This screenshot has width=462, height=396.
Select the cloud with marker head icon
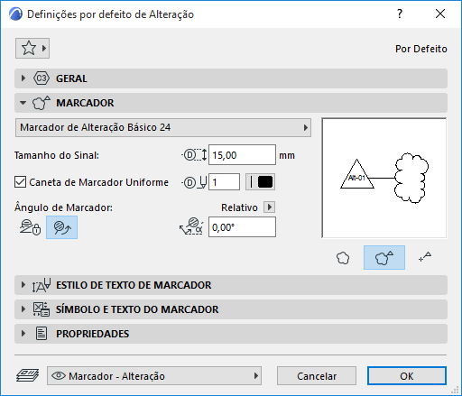[384, 258]
